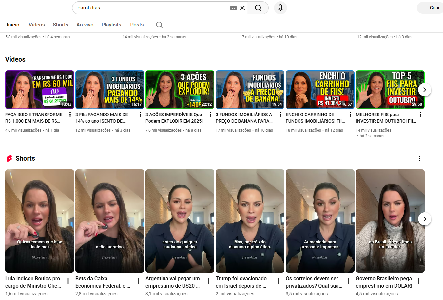Go to the Ao vivo tab

click(x=85, y=25)
